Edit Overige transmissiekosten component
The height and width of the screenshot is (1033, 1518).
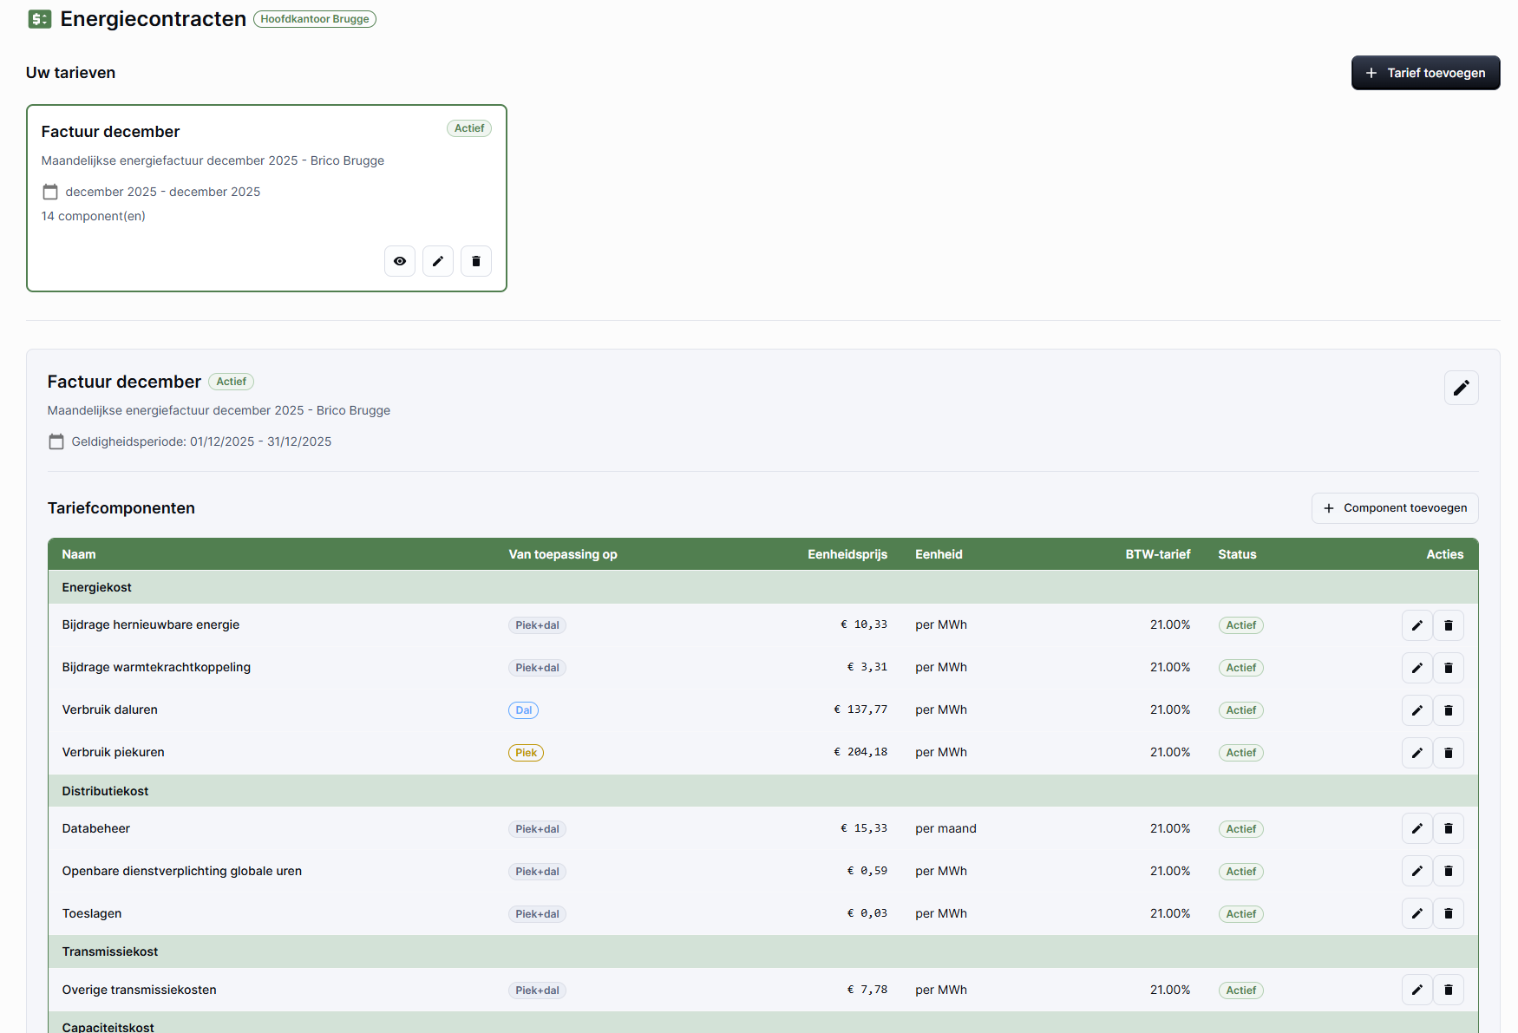pyautogui.click(x=1417, y=991)
